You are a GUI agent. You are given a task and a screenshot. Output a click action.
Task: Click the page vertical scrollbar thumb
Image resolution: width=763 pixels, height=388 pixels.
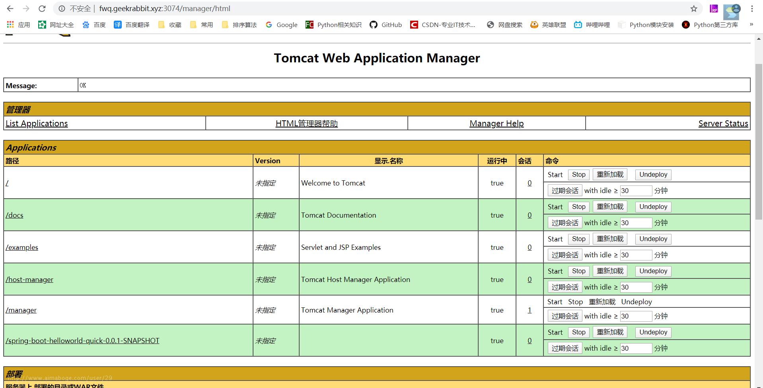click(x=759, y=141)
